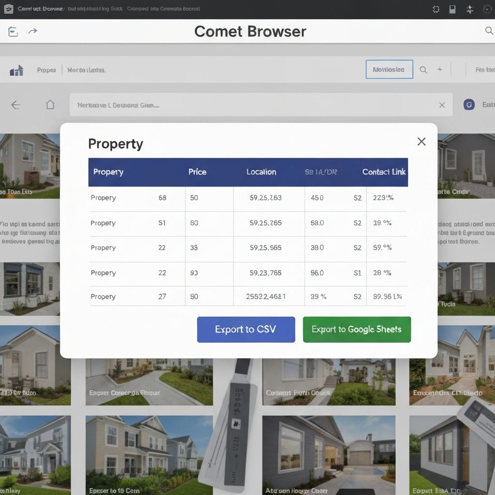Click the home icon

click(x=50, y=104)
